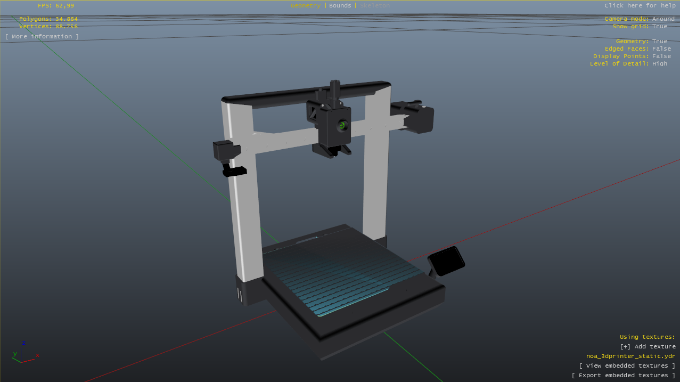
Task: Switch to the Bounds view tab
Action: [x=340, y=5]
